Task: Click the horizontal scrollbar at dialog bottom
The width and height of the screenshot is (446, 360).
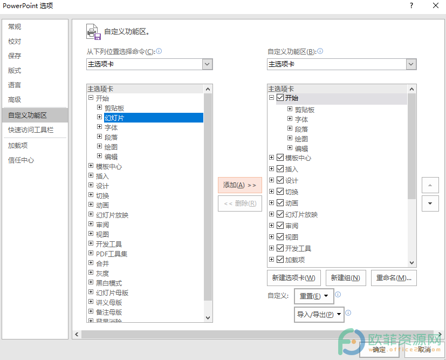Action: [x=258, y=335]
